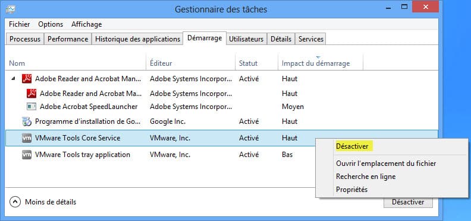471x221 pixels.
Task: Select the Programme d'installation de Go... row
Action: click(x=222, y=121)
